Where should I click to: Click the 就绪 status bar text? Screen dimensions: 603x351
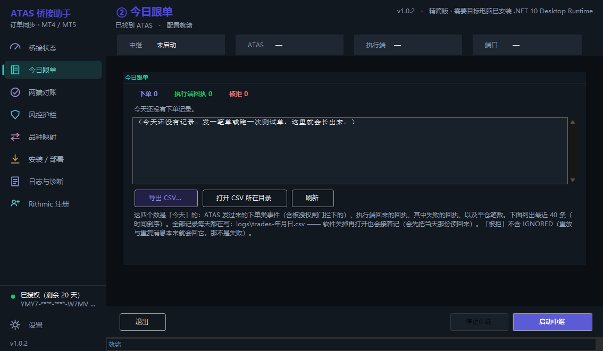pos(115,345)
